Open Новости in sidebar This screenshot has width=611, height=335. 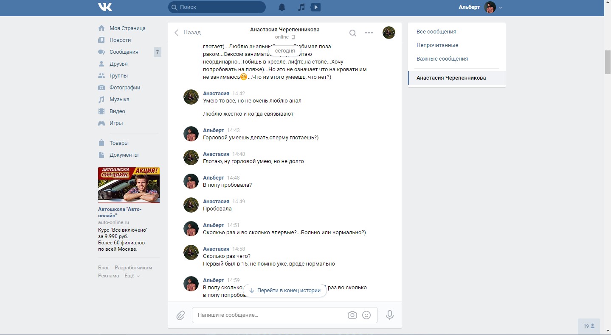click(x=120, y=40)
